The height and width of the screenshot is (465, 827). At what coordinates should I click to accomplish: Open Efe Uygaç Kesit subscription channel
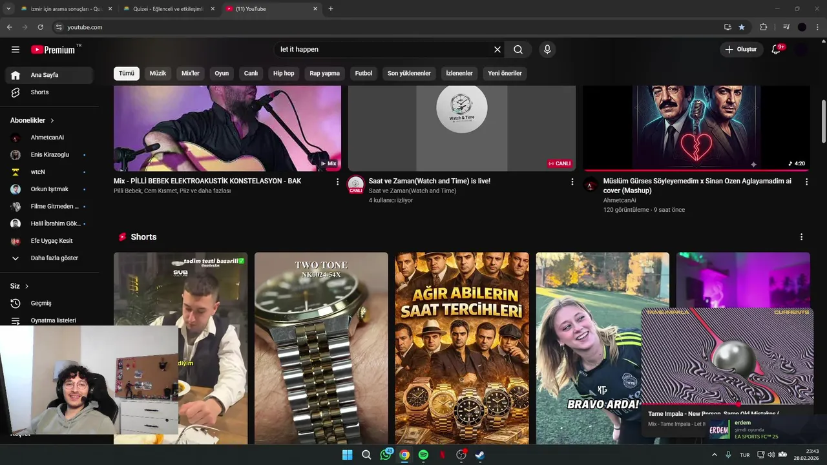coord(50,241)
